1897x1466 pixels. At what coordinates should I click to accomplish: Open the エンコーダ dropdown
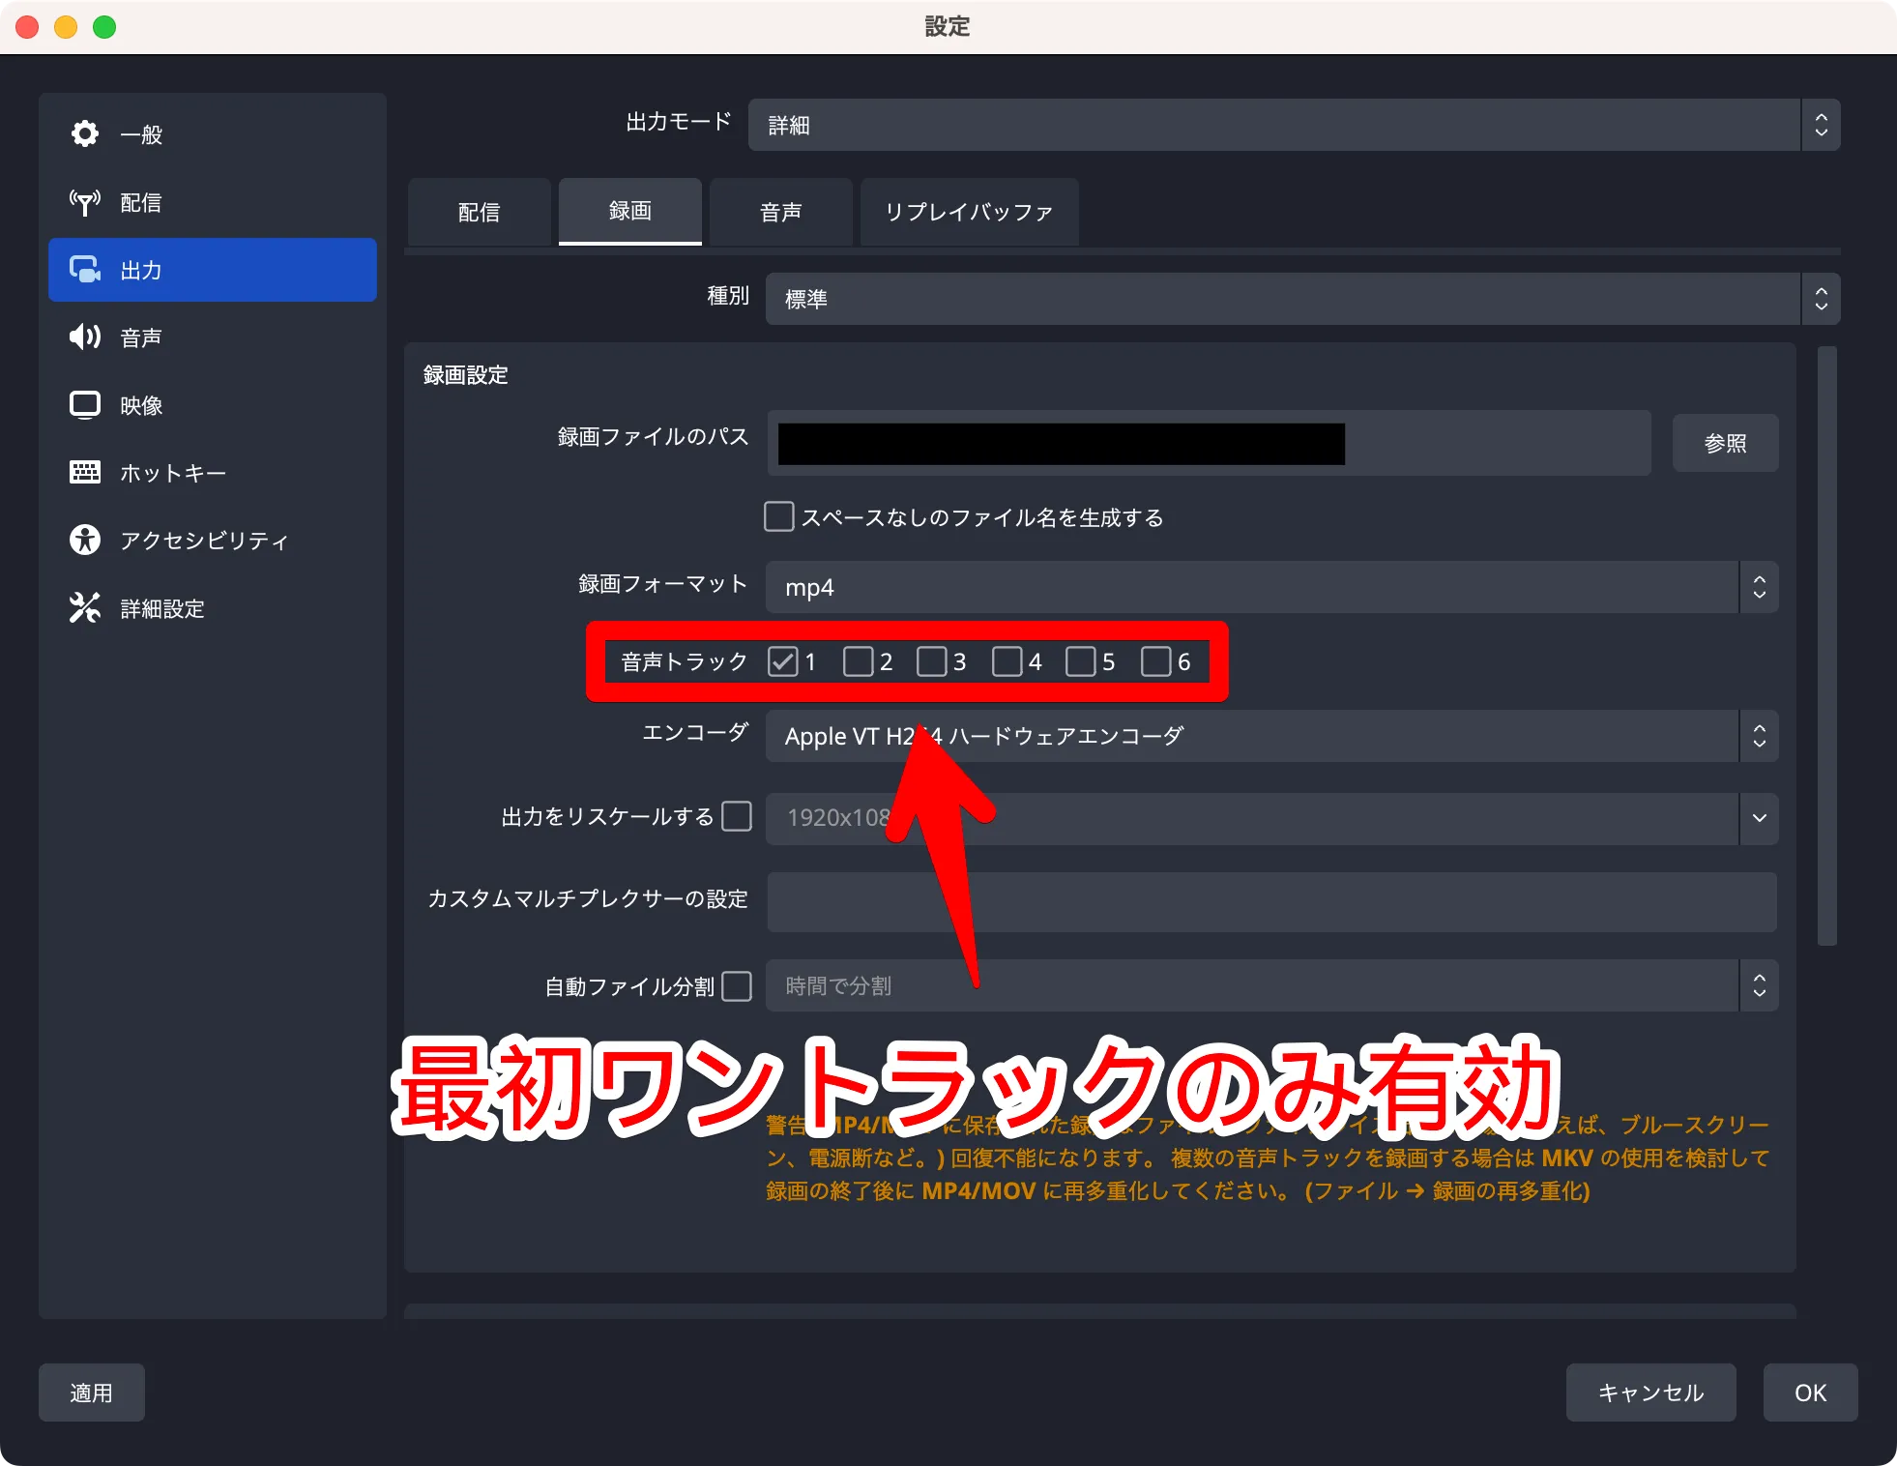[x=1271, y=736]
